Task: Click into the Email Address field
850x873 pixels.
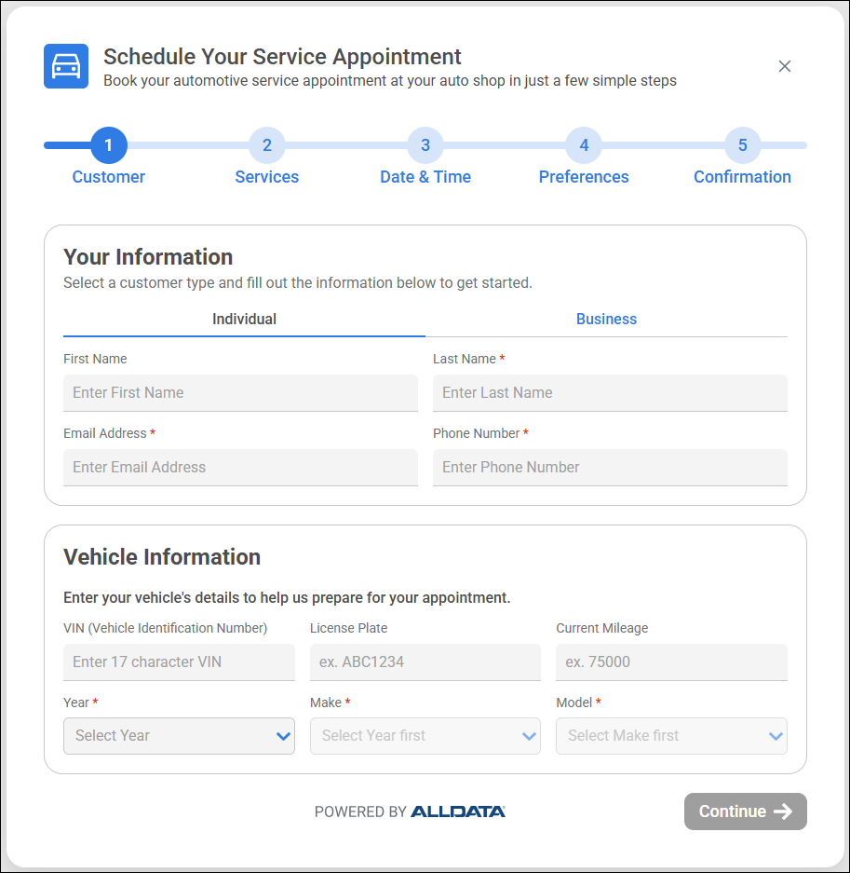Action: pyautogui.click(x=240, y=468)
